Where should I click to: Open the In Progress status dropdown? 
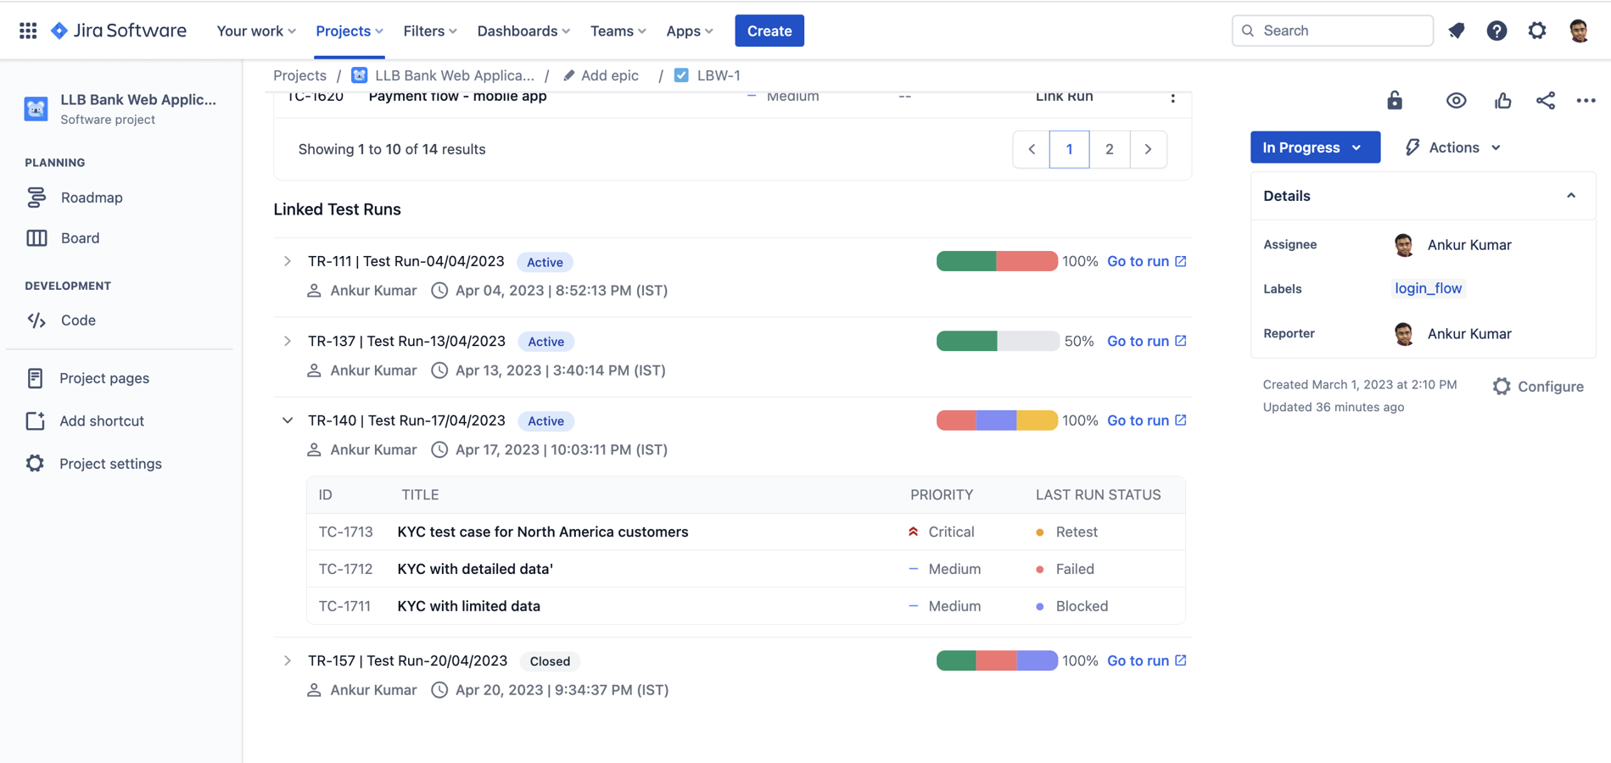point(1315,148)
